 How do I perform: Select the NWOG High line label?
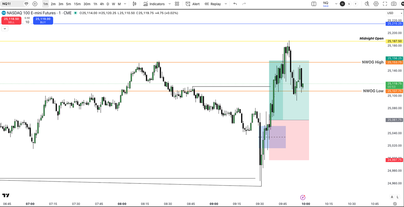pos(373,62)
